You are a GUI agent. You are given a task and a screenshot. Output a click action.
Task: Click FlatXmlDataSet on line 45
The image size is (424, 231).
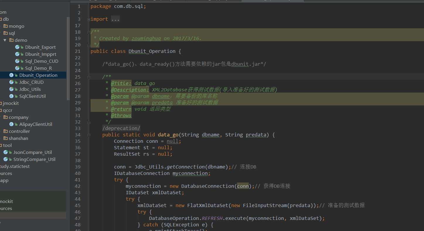point(208,205)
